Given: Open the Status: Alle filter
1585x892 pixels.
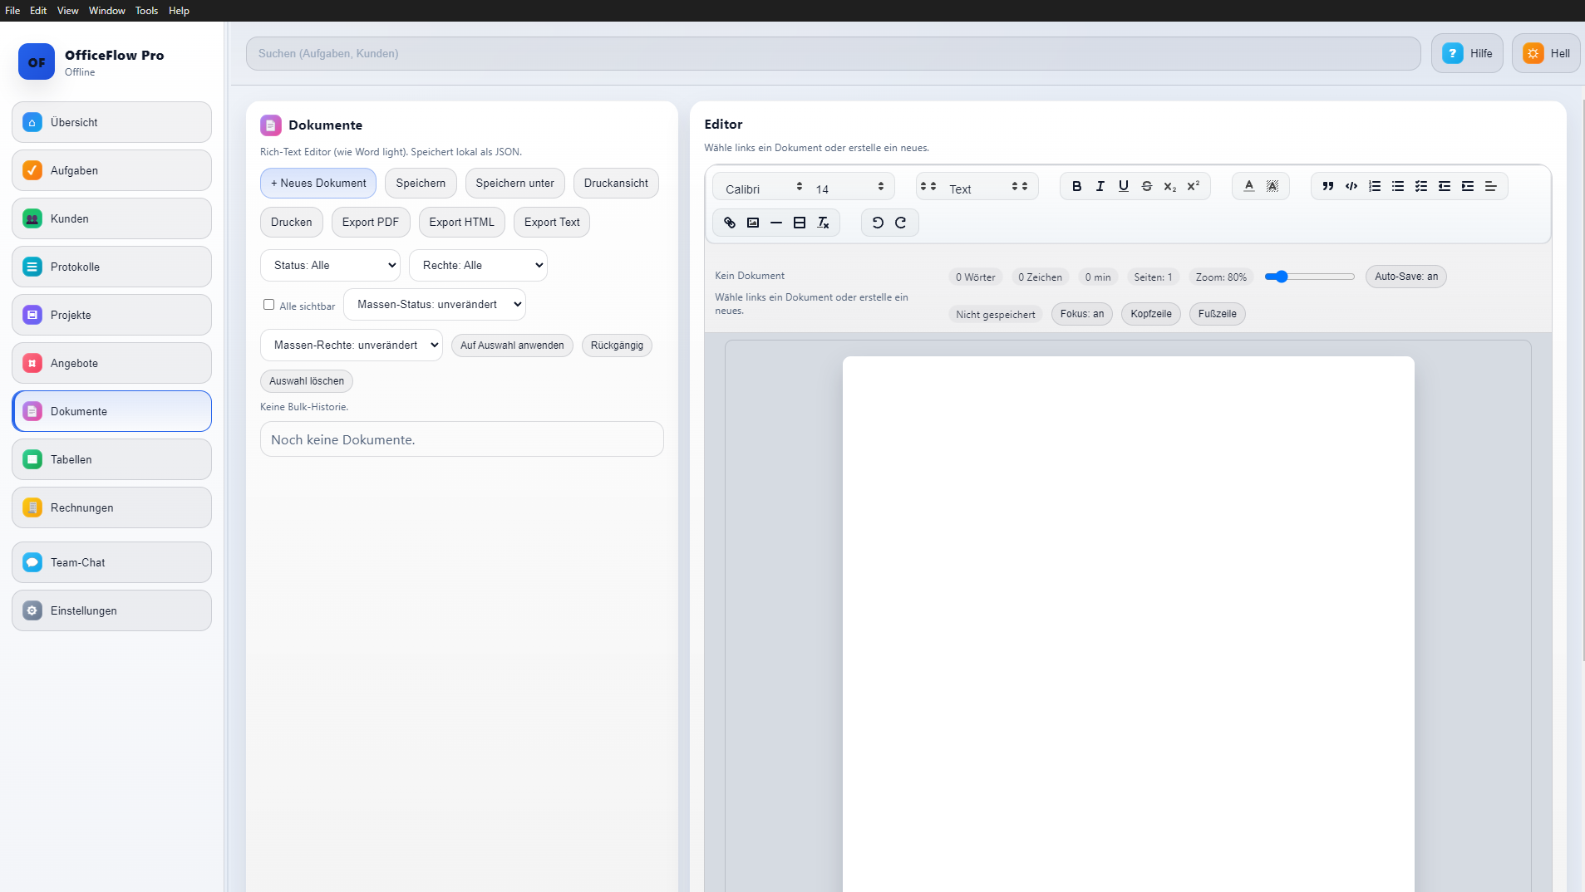Looking at the screenshot, I should pos(330,266).
